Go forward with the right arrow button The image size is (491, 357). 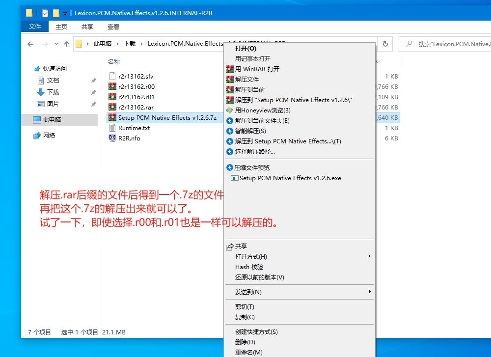click(x=45, y=44)
